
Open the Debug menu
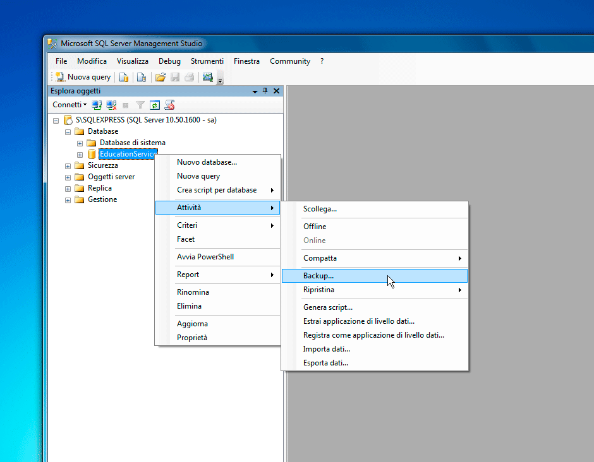click(x=169, y=61)
